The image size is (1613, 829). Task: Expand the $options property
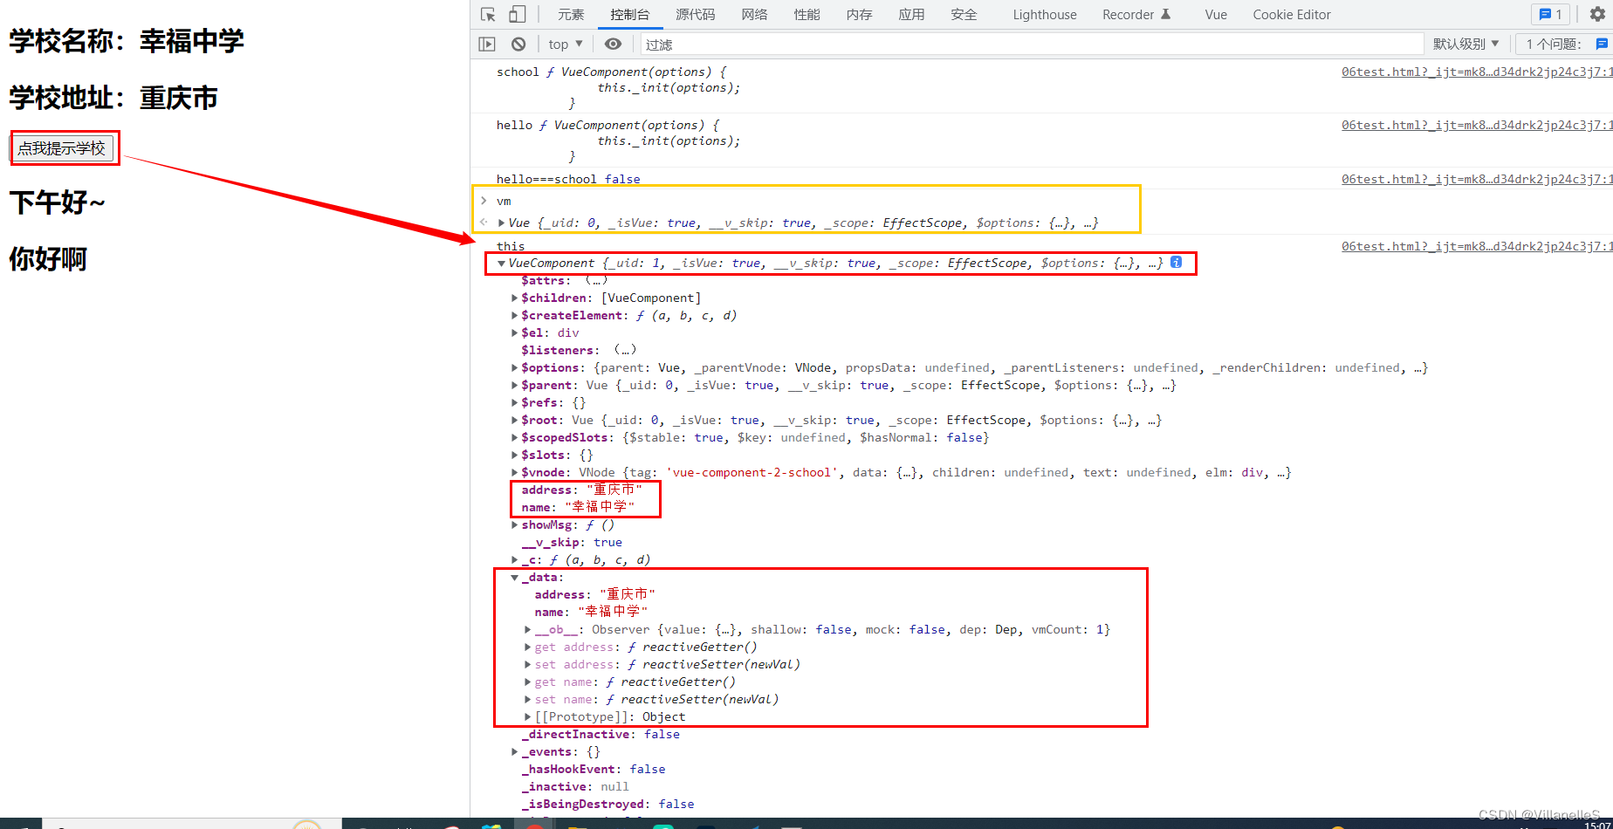(515, 367)
